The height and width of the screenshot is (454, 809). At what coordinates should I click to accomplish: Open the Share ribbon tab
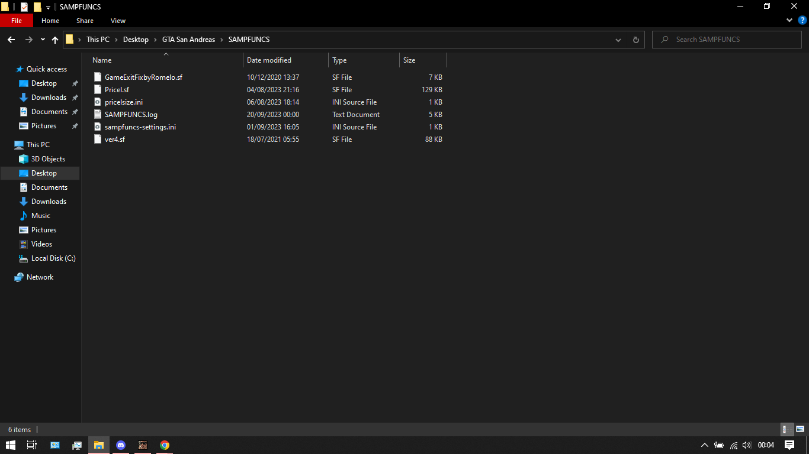tap(85, 21)
